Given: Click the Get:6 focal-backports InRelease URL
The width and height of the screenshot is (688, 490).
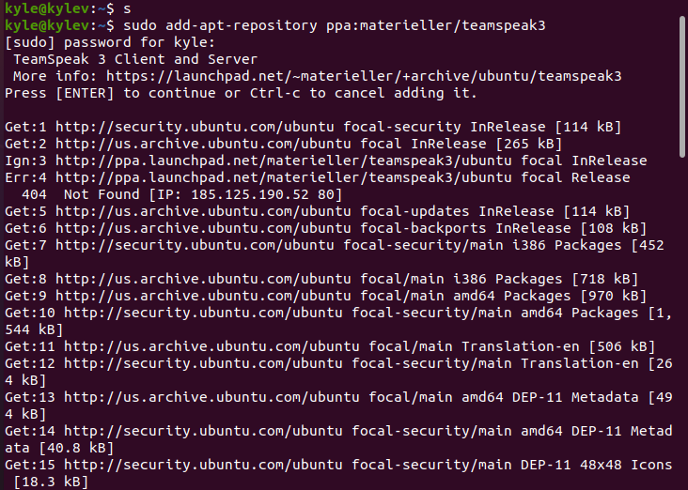Looking at the screenshot, I should pyautogui.click(x=203, y=229).
